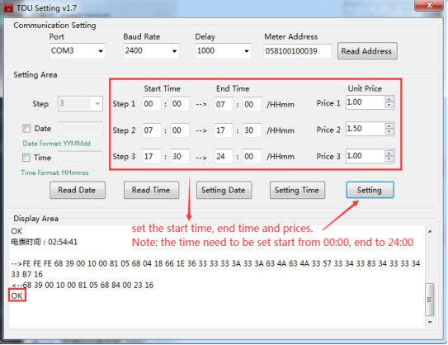Increase Price 2 with the up spinner arrow
Image resolution: width=448 pixels, height=345 pixels.
(389, 125)
